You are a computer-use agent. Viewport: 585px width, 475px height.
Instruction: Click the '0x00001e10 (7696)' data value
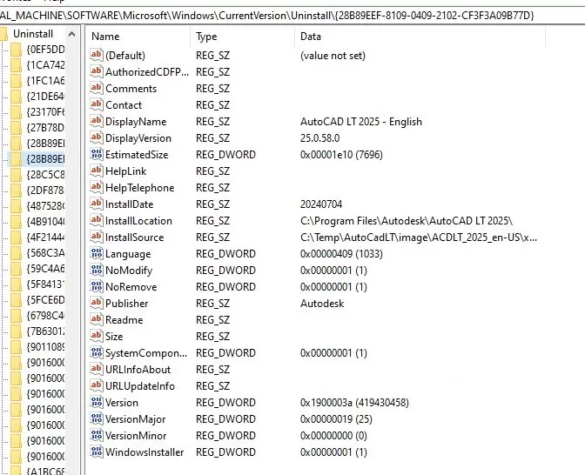[x=341, y=154]
